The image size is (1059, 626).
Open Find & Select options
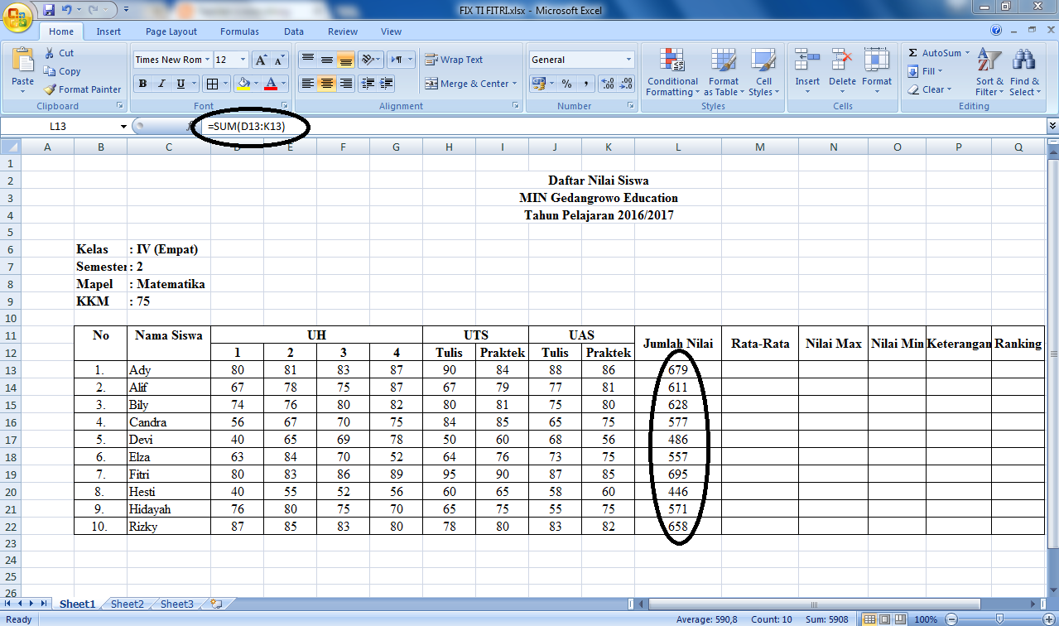(x=1024, y=73)
